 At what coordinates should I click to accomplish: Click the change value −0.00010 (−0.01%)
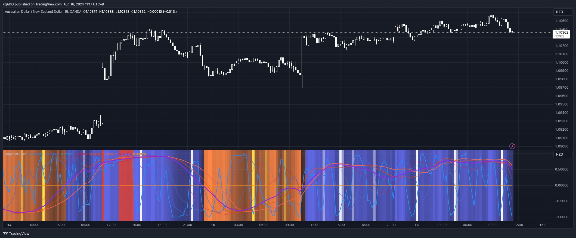tap(162, 12)
